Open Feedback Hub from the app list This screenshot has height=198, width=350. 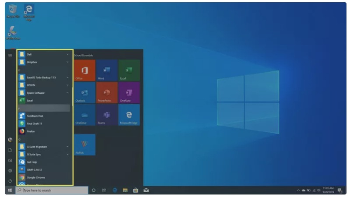click(x=34, y=116)
